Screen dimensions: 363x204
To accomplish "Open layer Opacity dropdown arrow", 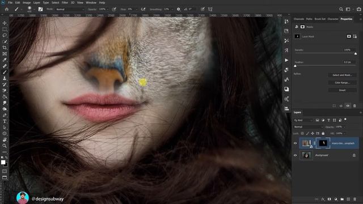I will coord(344,127).
